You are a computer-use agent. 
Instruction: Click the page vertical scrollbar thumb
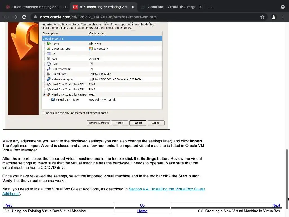coord(287,179)
